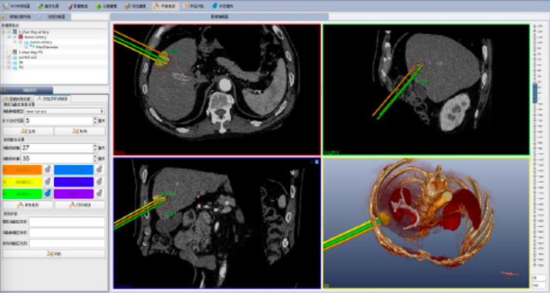Click the spinner arrows on the 27 field
Image resolution: width=550 pixels, height=293 pixels.
[x=94, y=148]
